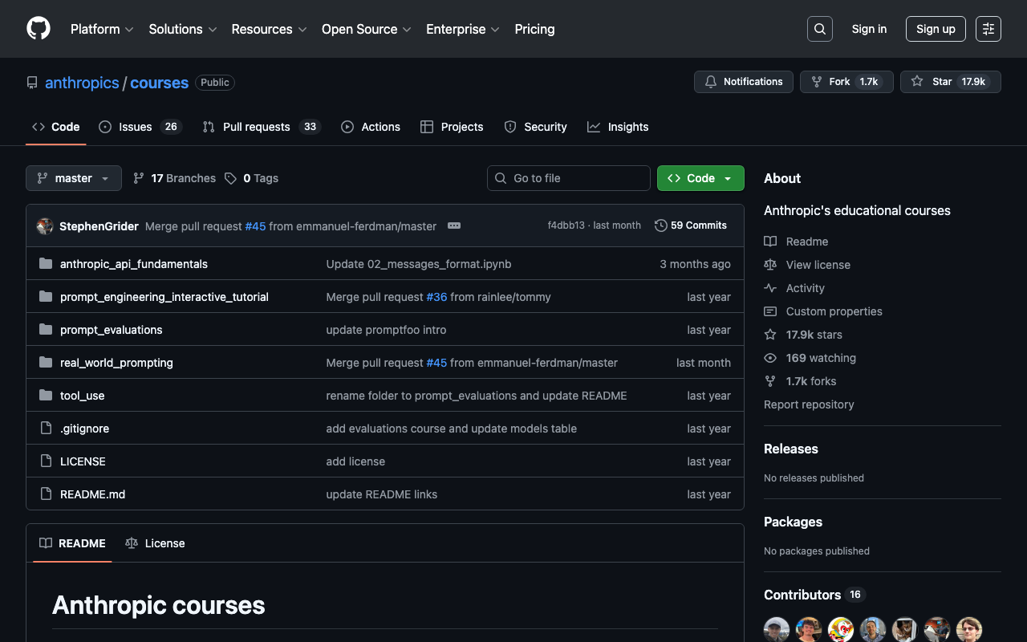Image resolution: width=1027 pixels, height=642 pixels.
Task: Expand the Open Source header menu
Action: (x=366, y=29)
